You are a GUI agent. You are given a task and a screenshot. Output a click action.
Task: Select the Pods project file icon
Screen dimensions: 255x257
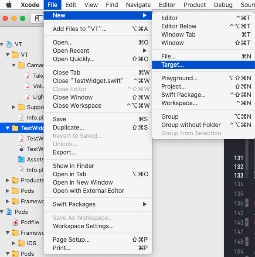point(9,212)
